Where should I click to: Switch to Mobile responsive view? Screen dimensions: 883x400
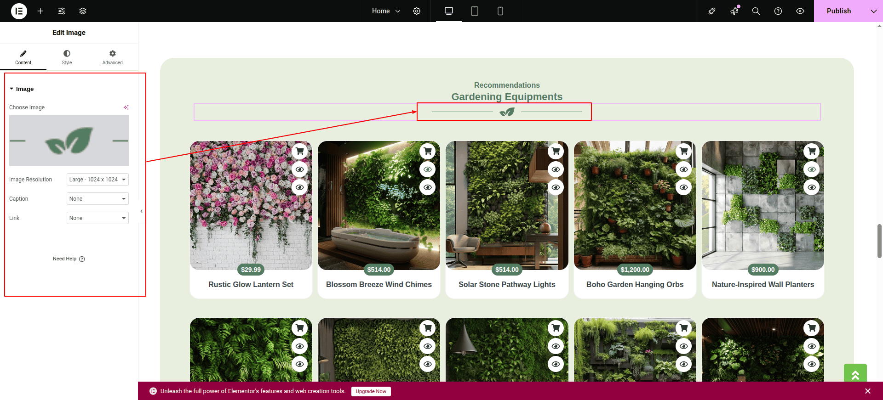pyautogui.click(x=500, y=11)
